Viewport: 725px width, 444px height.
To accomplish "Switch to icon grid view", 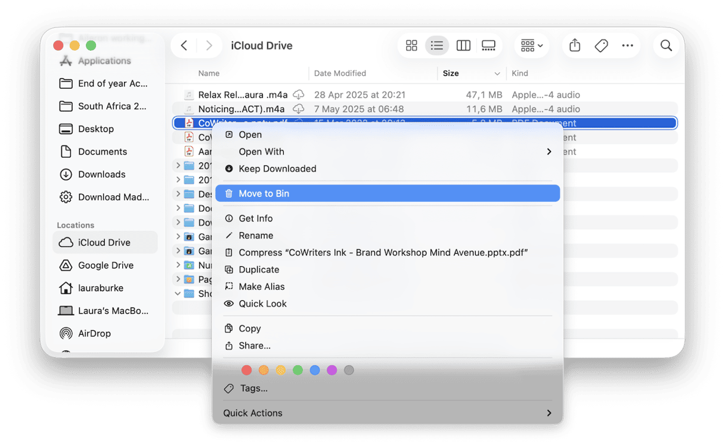I will tap(411, 46).
